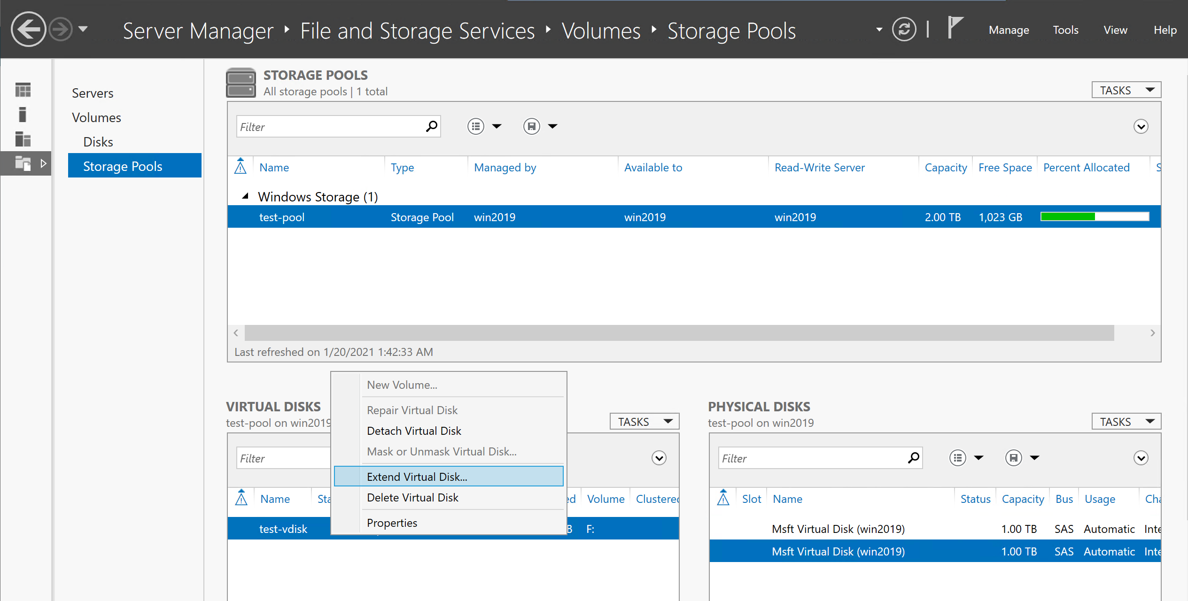Click the All Servers icon in sidebar
Viewport: 1188px width, 601px height.
point(23,139)
